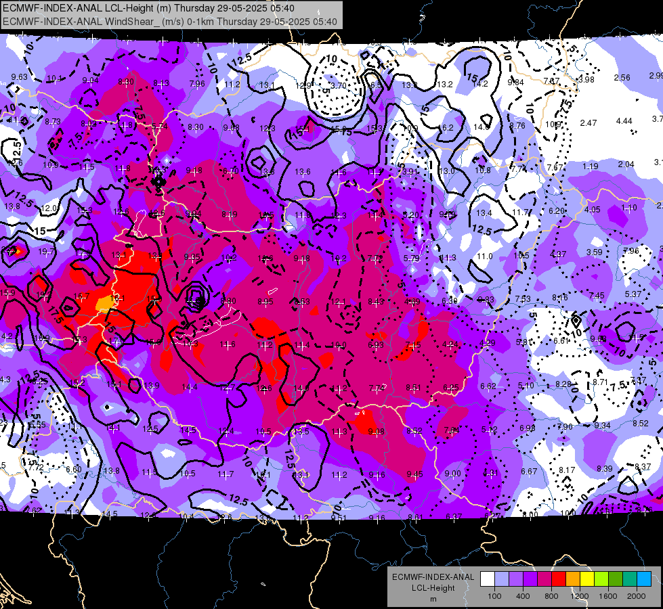Click the 1600 tick label in the legend
This screenshot has height=609, width=663.
pos(607,596)
